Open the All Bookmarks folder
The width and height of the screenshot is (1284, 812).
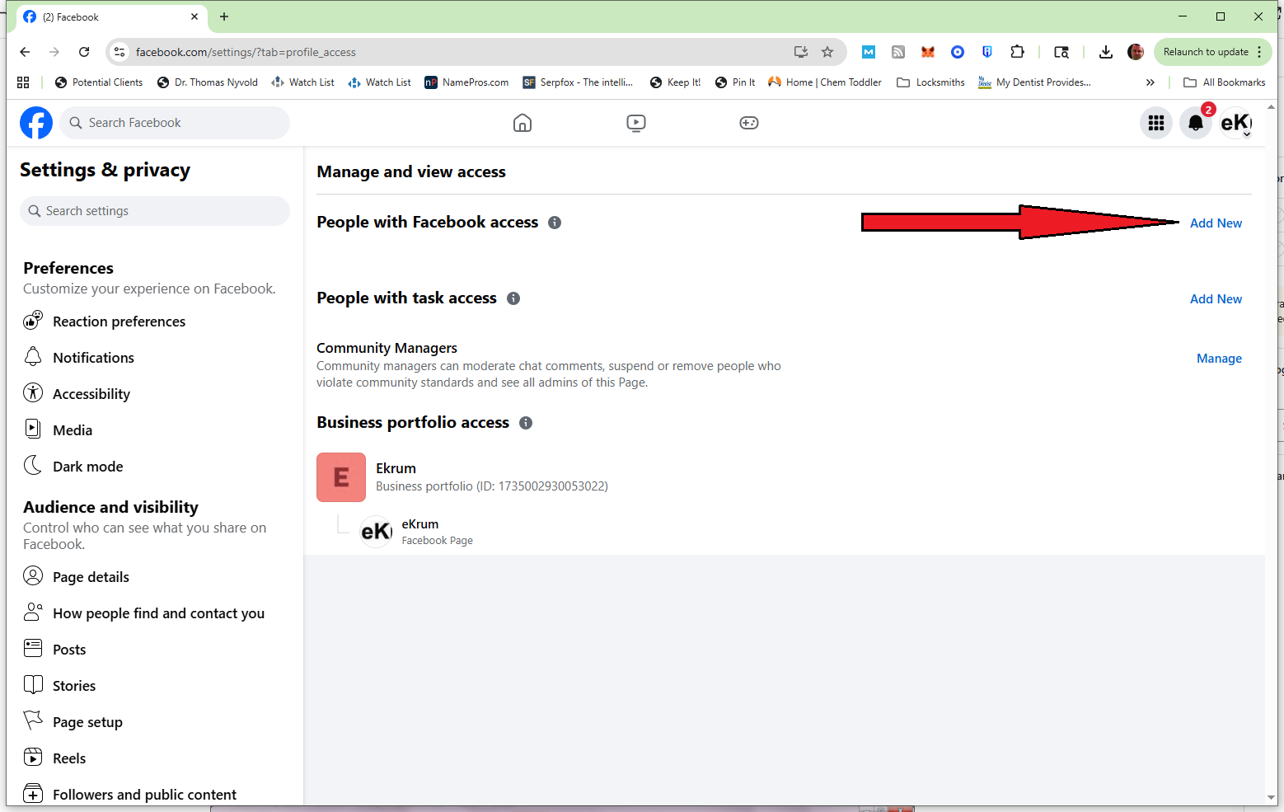click(1225, 82)
